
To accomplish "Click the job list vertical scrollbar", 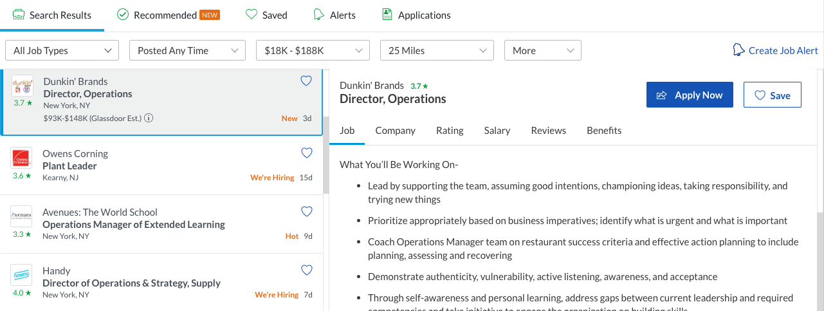I will 325,155.
